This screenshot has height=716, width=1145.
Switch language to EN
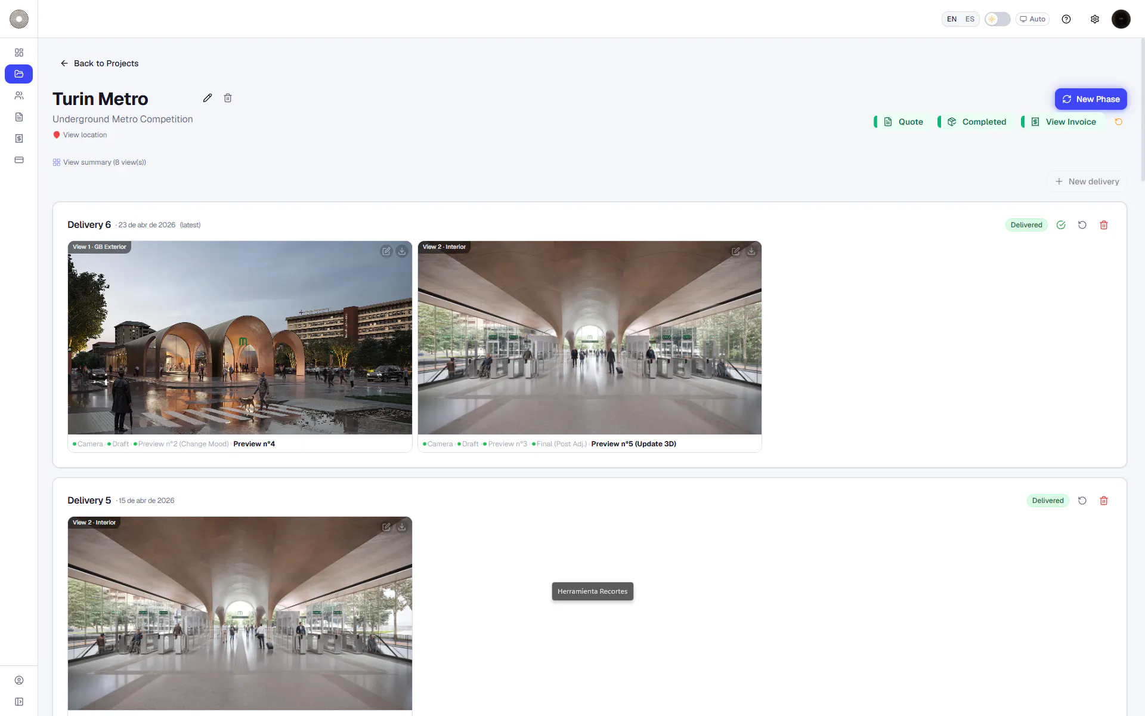click(952, 19)
